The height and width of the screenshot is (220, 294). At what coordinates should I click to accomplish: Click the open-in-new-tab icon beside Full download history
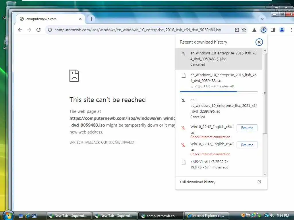(259, 182)
